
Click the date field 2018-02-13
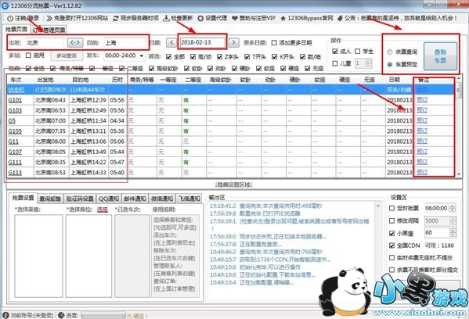202,42
